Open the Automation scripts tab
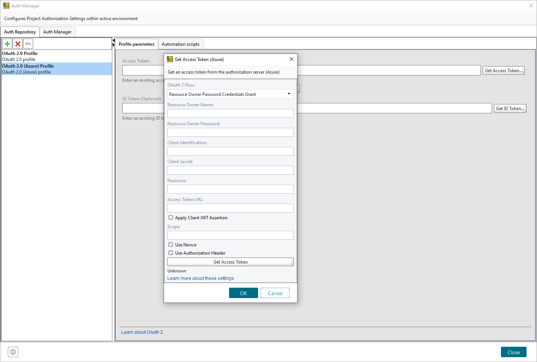 click(181, 44)
